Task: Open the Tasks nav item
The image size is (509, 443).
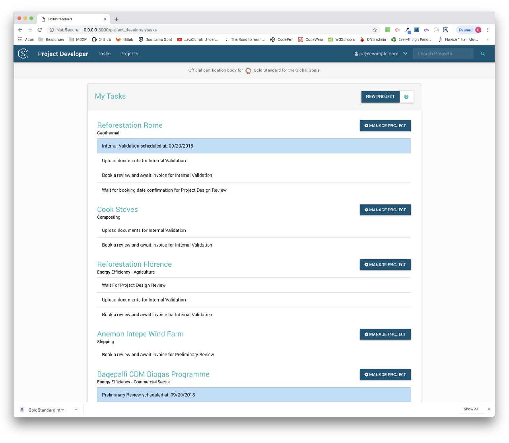Action: click(x=104, y=54)
